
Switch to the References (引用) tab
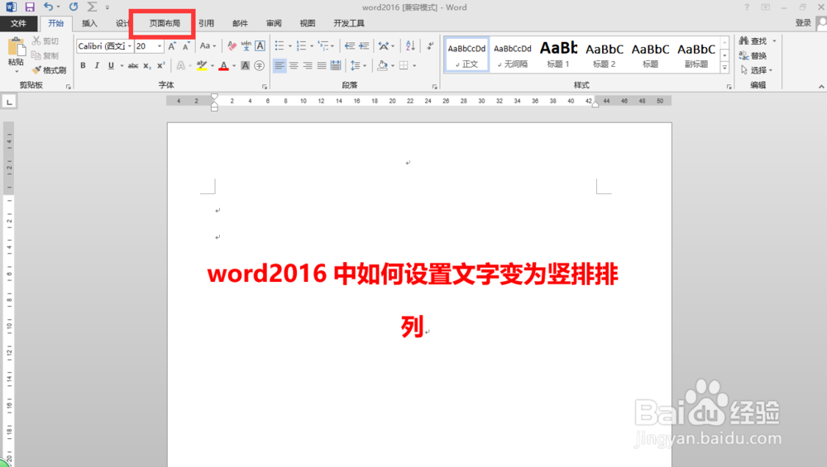tap(206, 23)
